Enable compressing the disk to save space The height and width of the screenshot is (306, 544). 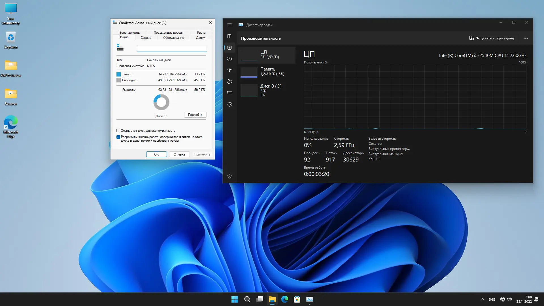point(118,130)
